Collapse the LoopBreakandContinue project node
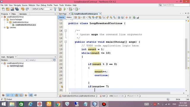190x107 pixels. pyautogui.click(x=2, y=17)
